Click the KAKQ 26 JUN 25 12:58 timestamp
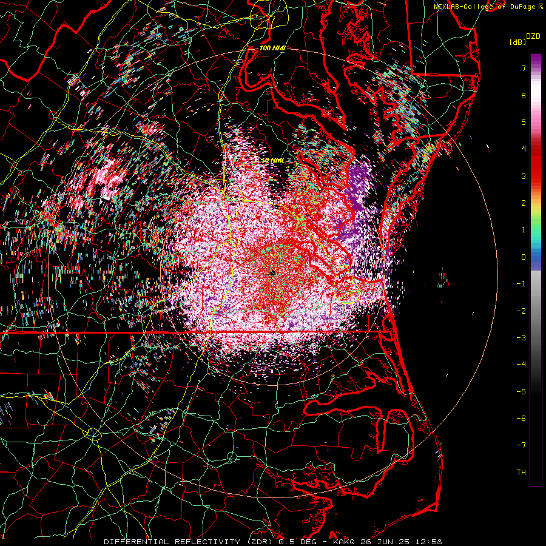546x546 pixels. [x=387, y=542]
